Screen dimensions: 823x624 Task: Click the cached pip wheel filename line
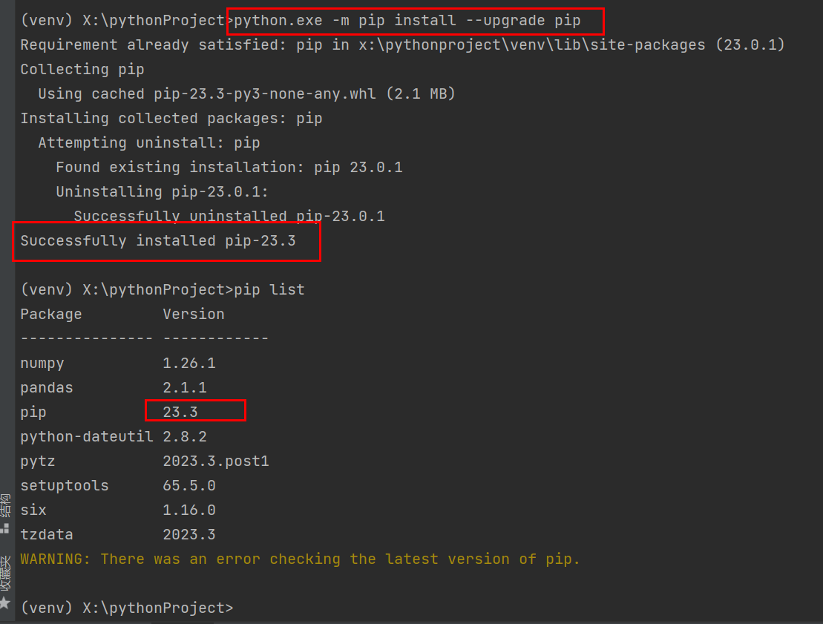246,94
